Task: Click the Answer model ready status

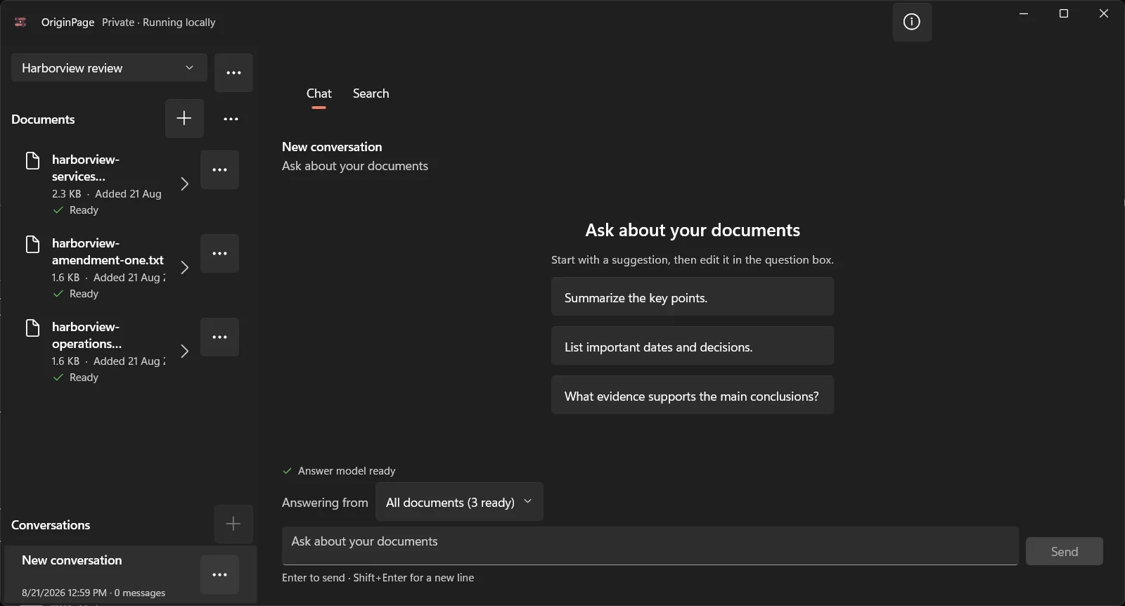Action: pos(339,471)
